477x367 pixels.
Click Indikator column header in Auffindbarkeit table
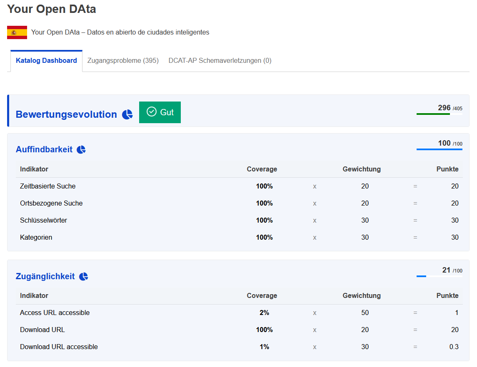[x=34, y=169]
